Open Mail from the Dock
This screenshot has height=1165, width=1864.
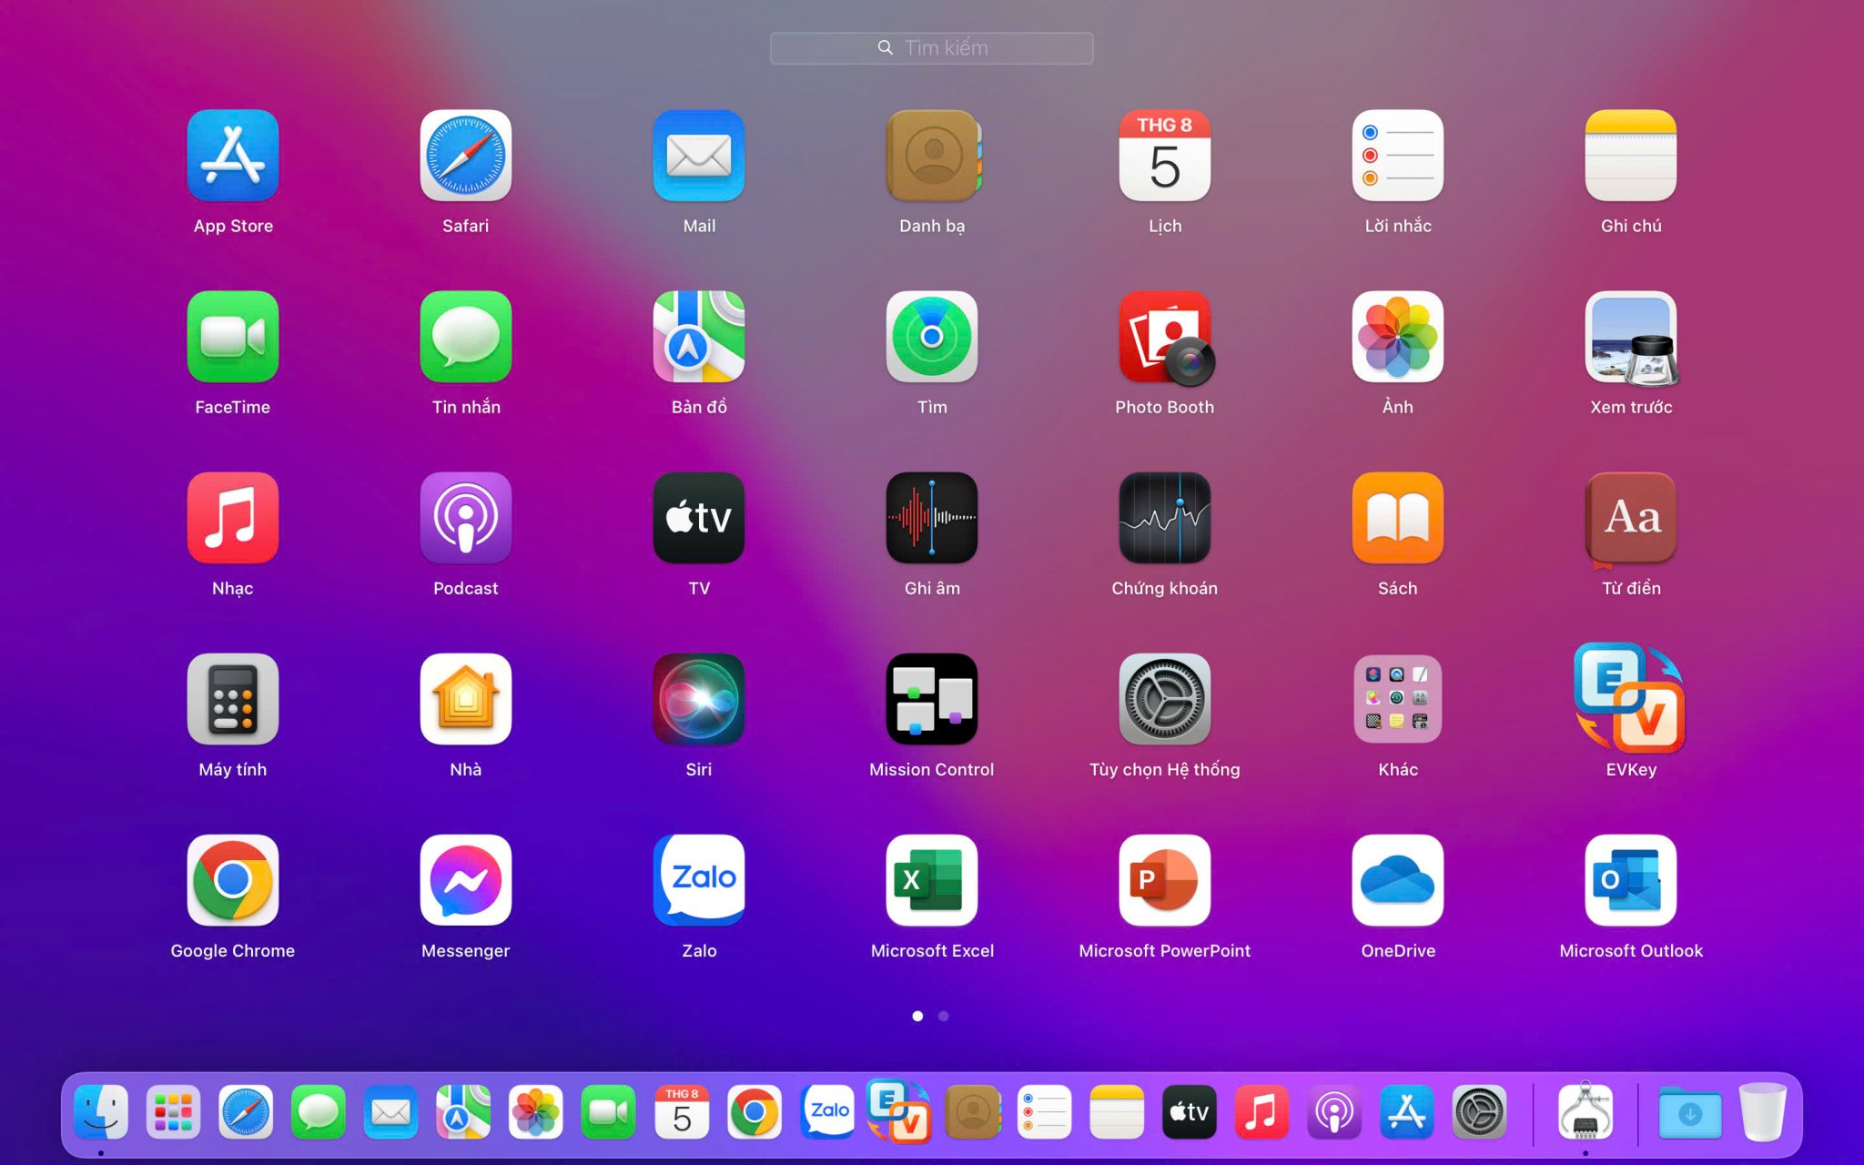[391, 1111]
